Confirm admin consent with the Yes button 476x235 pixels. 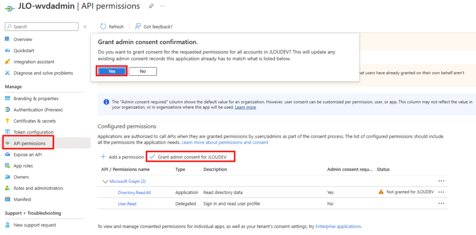pos(112,71)
